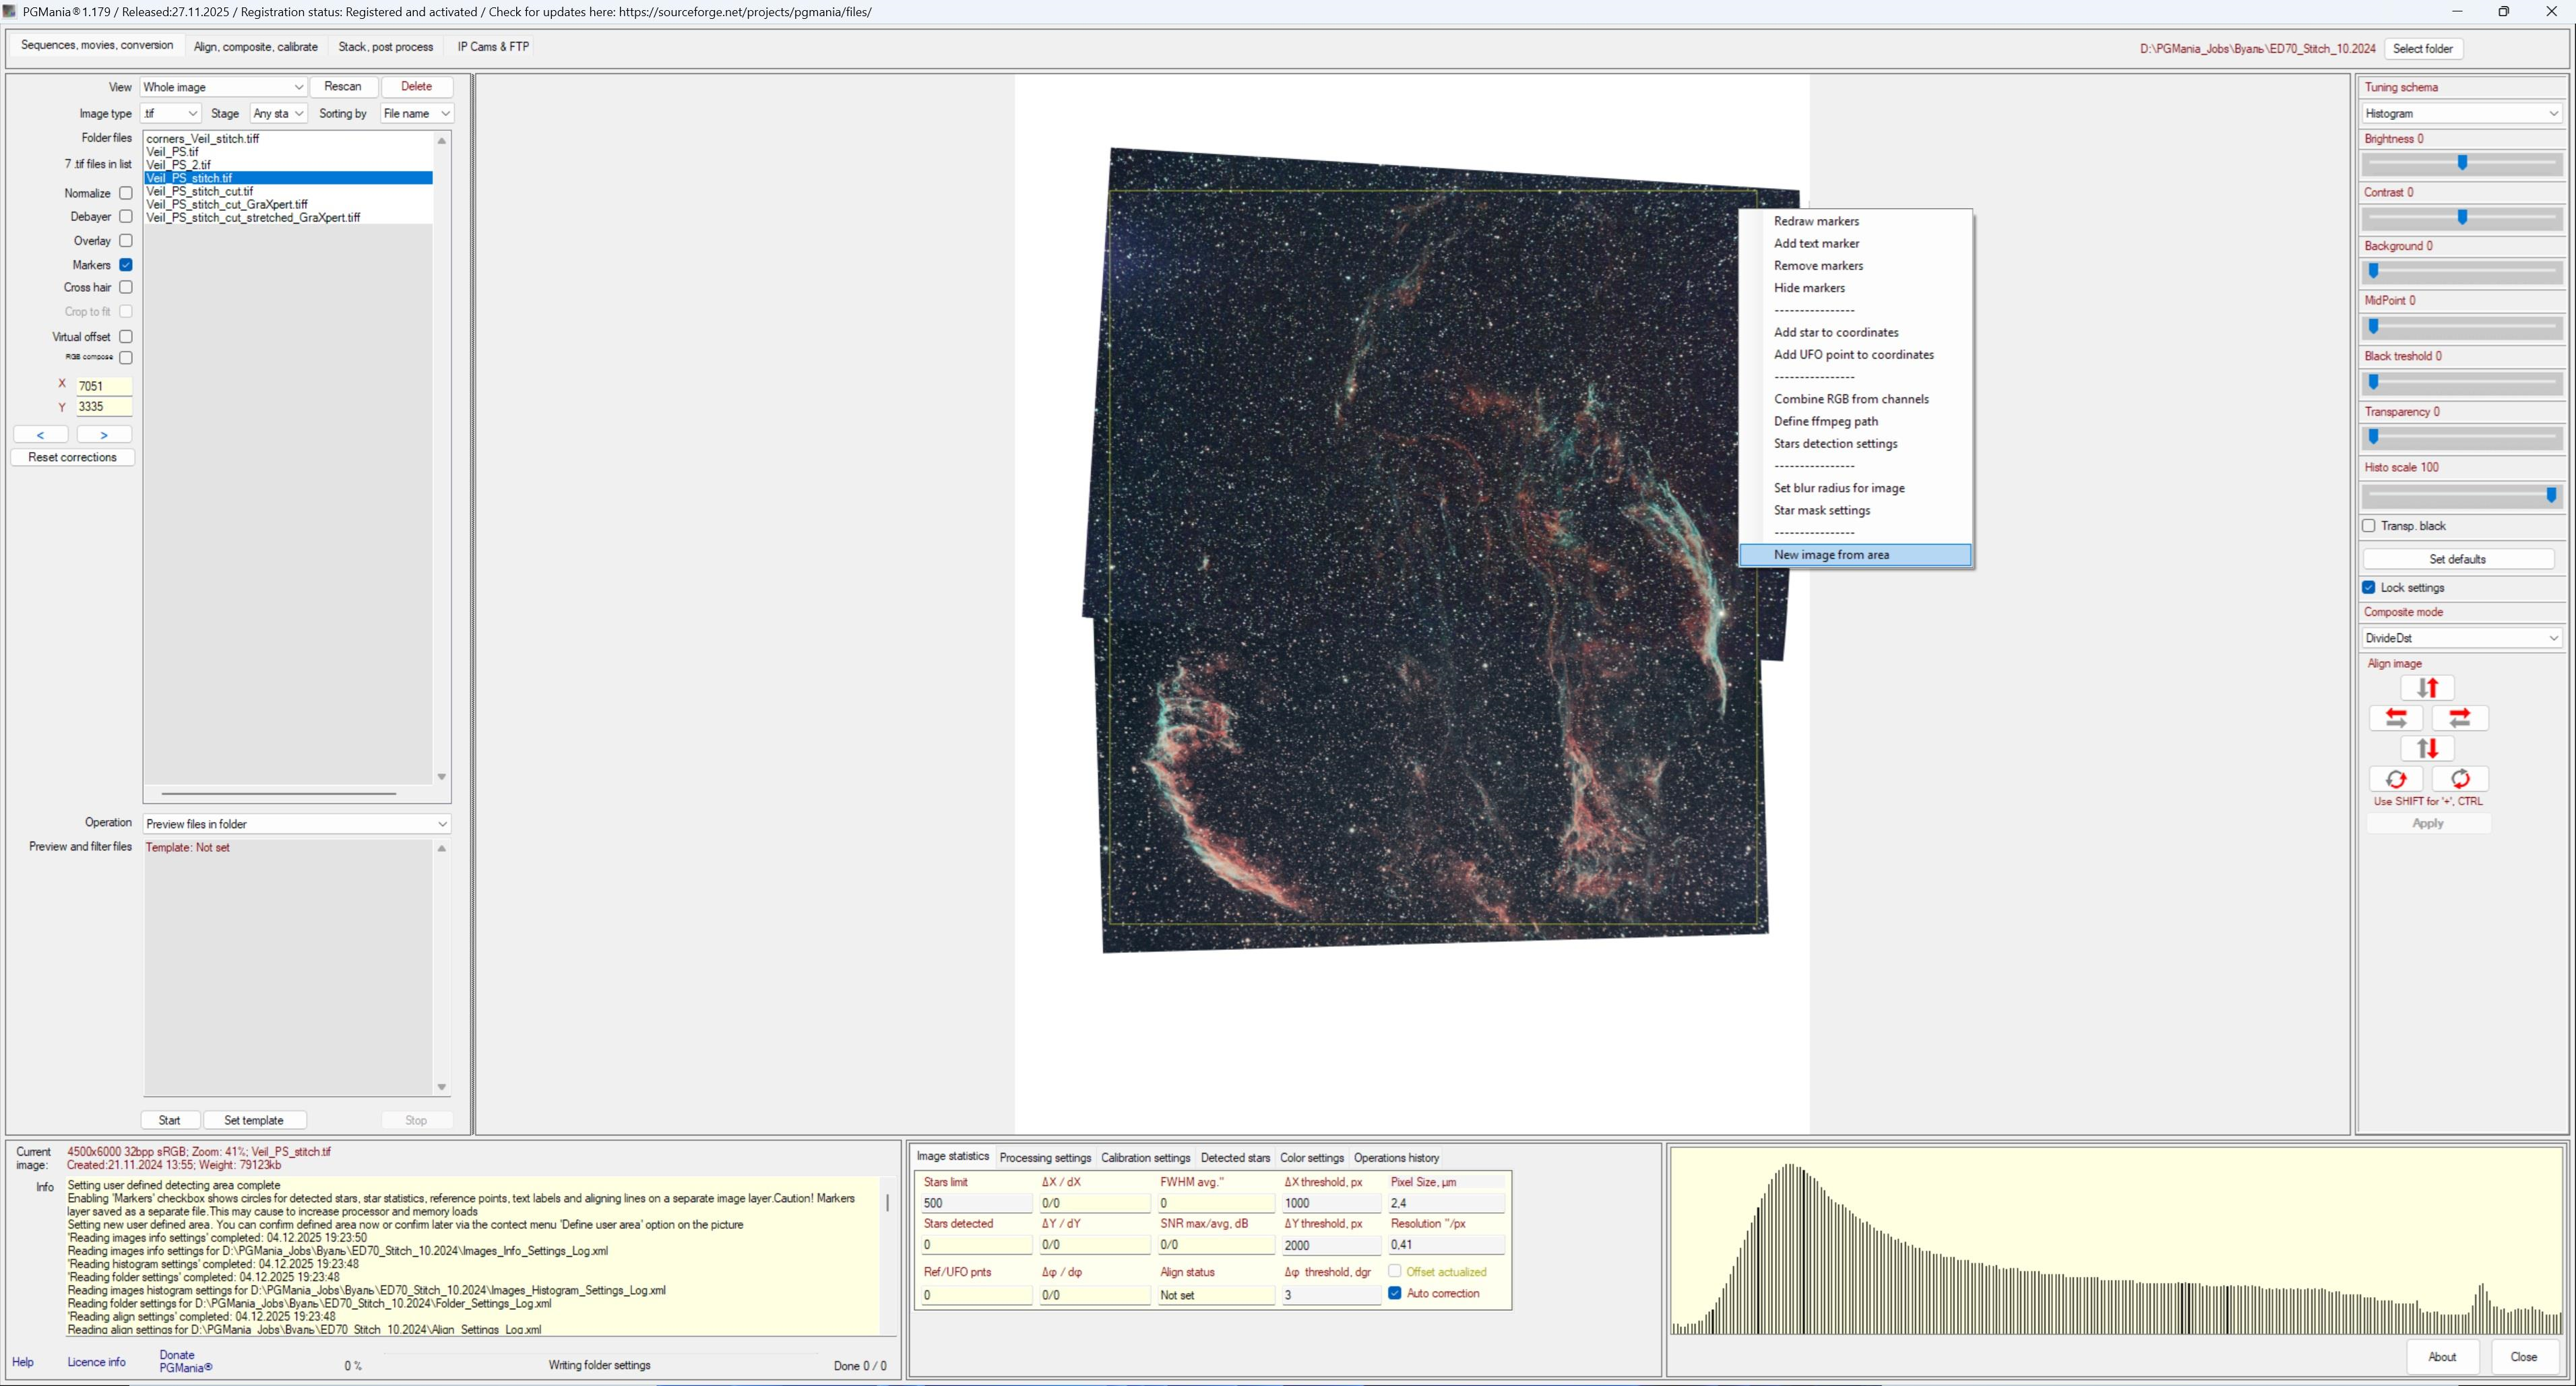Image resolution: width=2576 pixels, height=1386 pixels.
Task: Expand the Operation dropdown
Action: click(296, 824)
